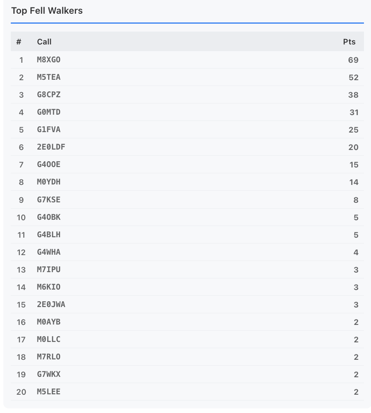This screenshot has height=413, width=371.
Task: Click the Call column header
Action: 44,42
